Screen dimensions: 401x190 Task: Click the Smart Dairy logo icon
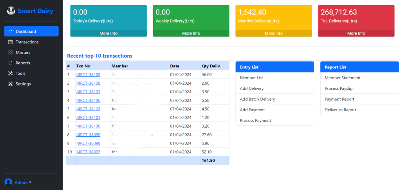(11, 11)
